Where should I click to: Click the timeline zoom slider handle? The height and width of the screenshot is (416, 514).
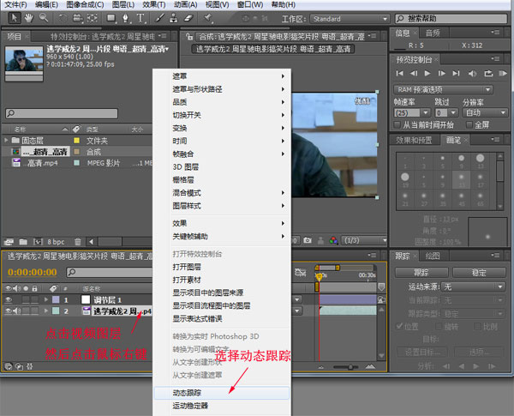click(x=350, y=367)
